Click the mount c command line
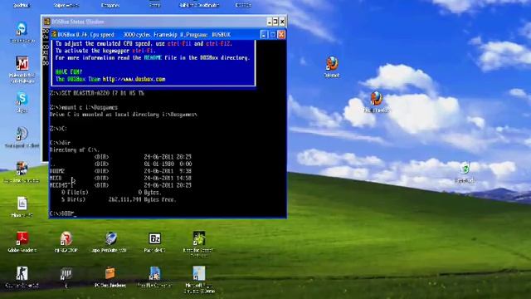Viewport: 531px width, 299px height. click(84, 107)
